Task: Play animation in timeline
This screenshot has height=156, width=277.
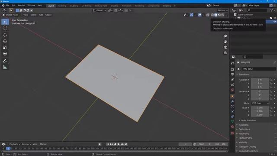Action: click(119, 144)
